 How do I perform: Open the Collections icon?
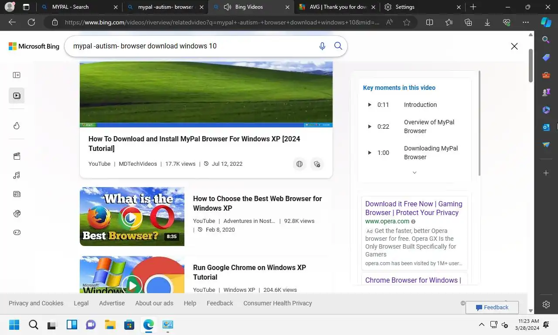coord(468,22)
